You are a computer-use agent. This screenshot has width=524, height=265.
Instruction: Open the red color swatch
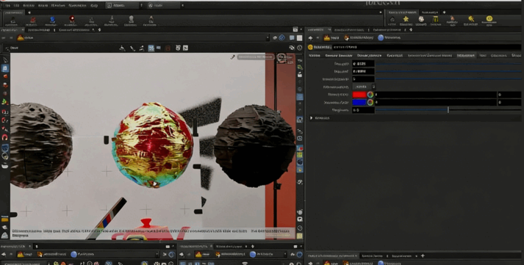(x=359, y=95)
